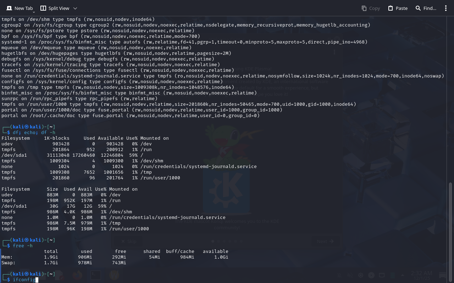
Task: Click the Paste button label
Action: tap(402, 8)
